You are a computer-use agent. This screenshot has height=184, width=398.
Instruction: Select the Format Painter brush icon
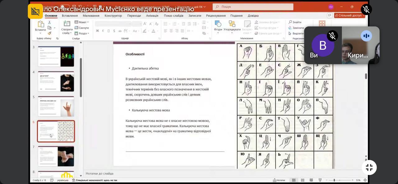[x=49, y=33]
